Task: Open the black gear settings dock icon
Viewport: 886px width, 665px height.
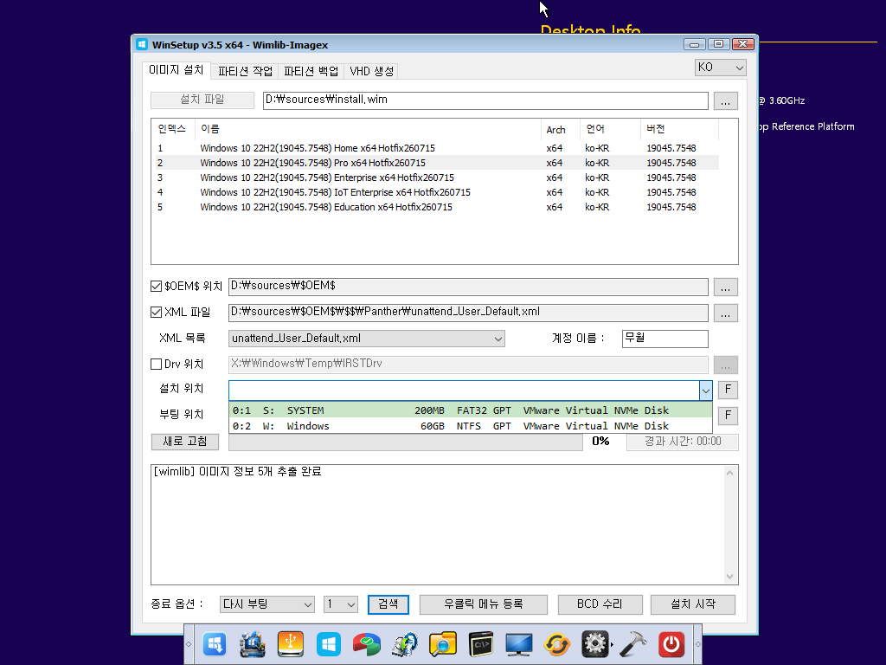Action: point(595,644)
